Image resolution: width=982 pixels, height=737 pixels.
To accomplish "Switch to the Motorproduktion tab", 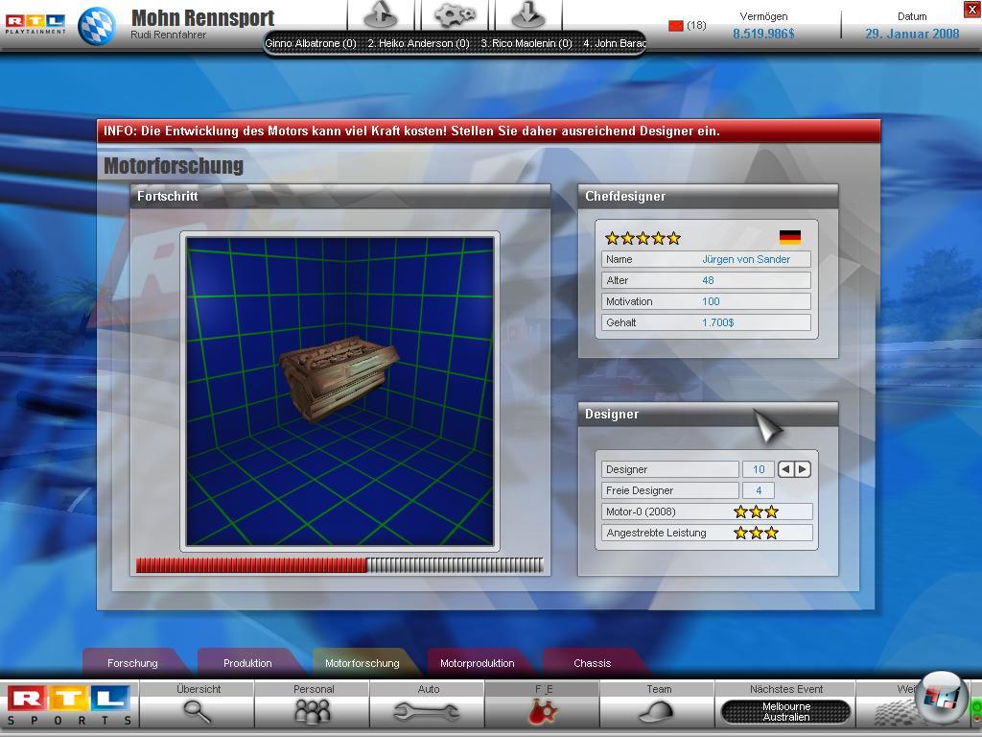I will [477, 663].
